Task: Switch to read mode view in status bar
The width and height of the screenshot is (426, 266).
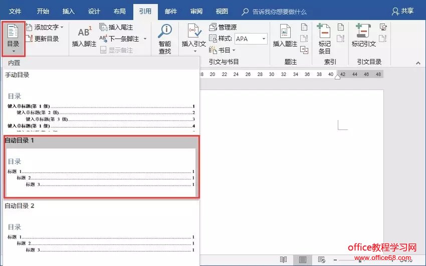Action: pos(283,260)
